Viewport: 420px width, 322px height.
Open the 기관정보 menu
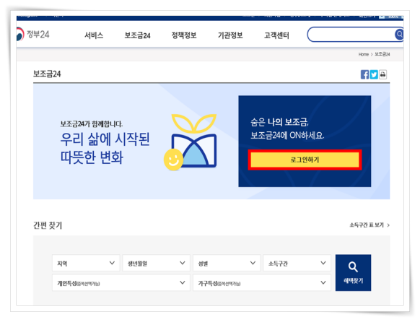point(230,35)
